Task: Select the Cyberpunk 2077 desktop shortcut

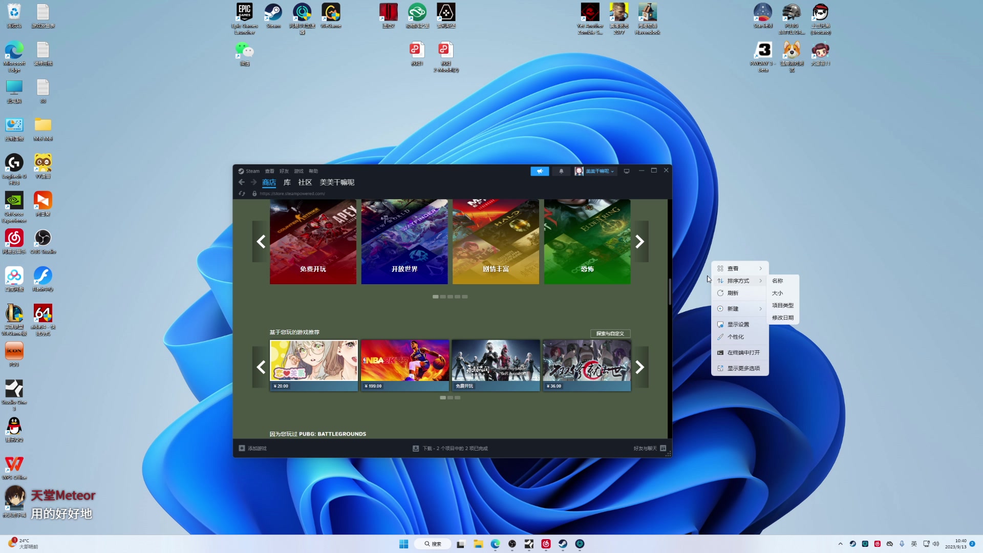Action: (x=618, y=18)
